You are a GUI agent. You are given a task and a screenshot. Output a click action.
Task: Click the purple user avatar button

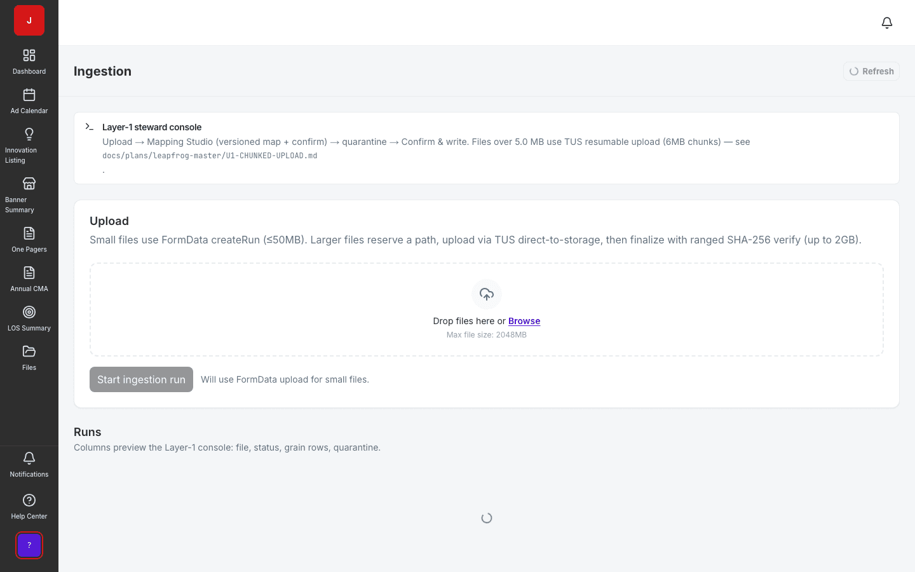coord(29,545)
